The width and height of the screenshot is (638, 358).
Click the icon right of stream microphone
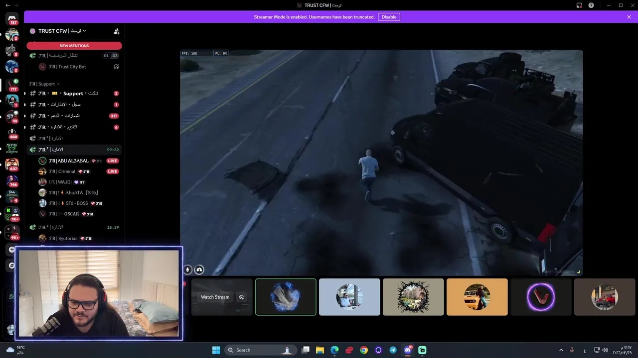[199, 269]
